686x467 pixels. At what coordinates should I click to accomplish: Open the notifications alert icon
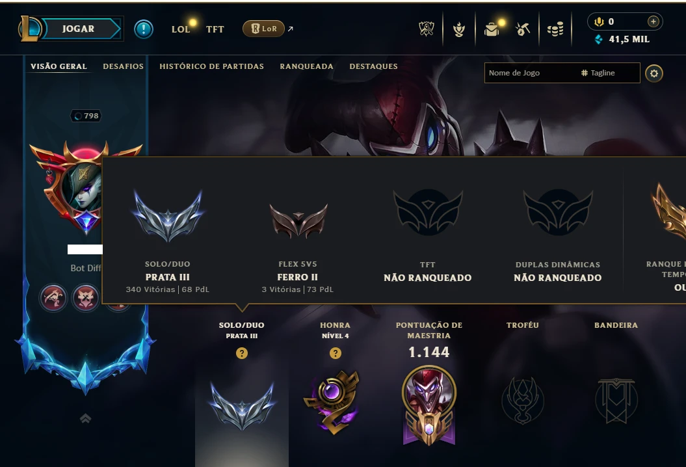[x=144, y=29]
